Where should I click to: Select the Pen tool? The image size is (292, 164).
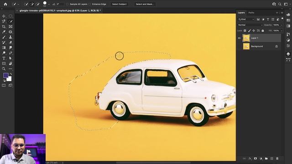pos(10,53)
